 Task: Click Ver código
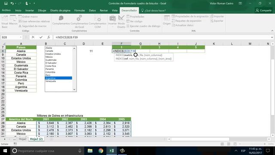pyautogui.click(x=134, y=21)
